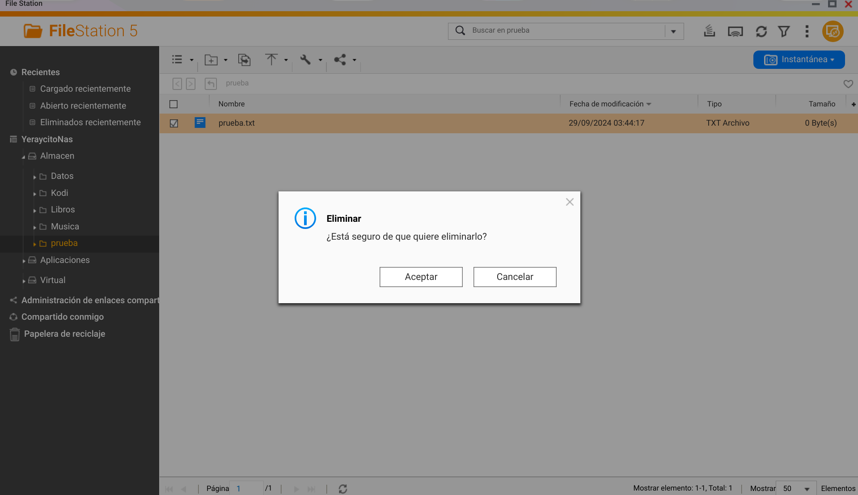
Task: Click Cancelar in the Eliminar dialog
Action: coord(515,277)
